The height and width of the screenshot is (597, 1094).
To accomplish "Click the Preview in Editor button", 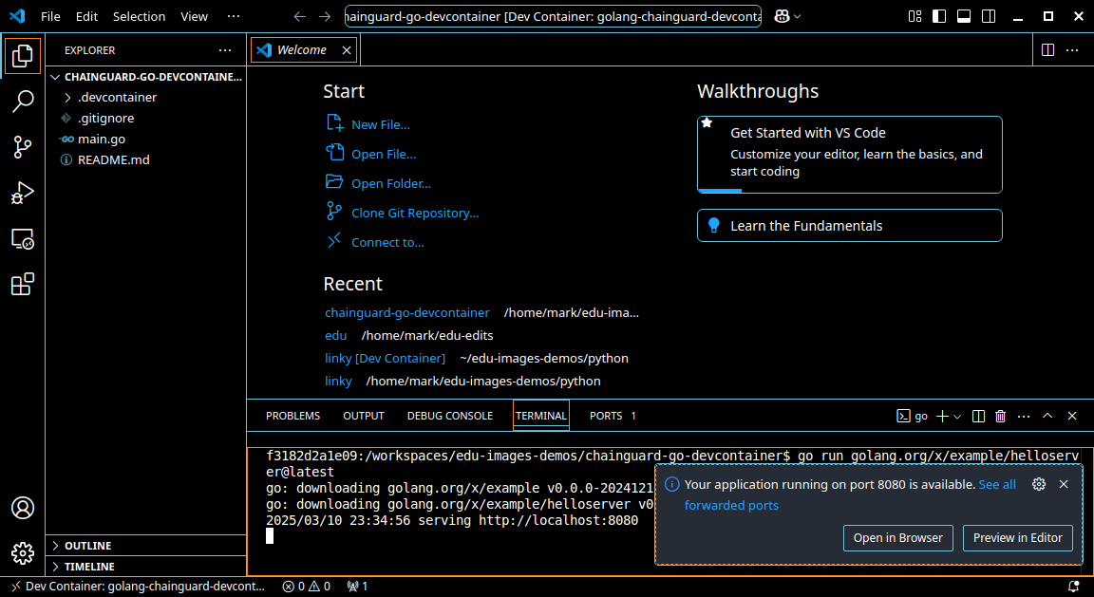I will tap(1018, 538).
